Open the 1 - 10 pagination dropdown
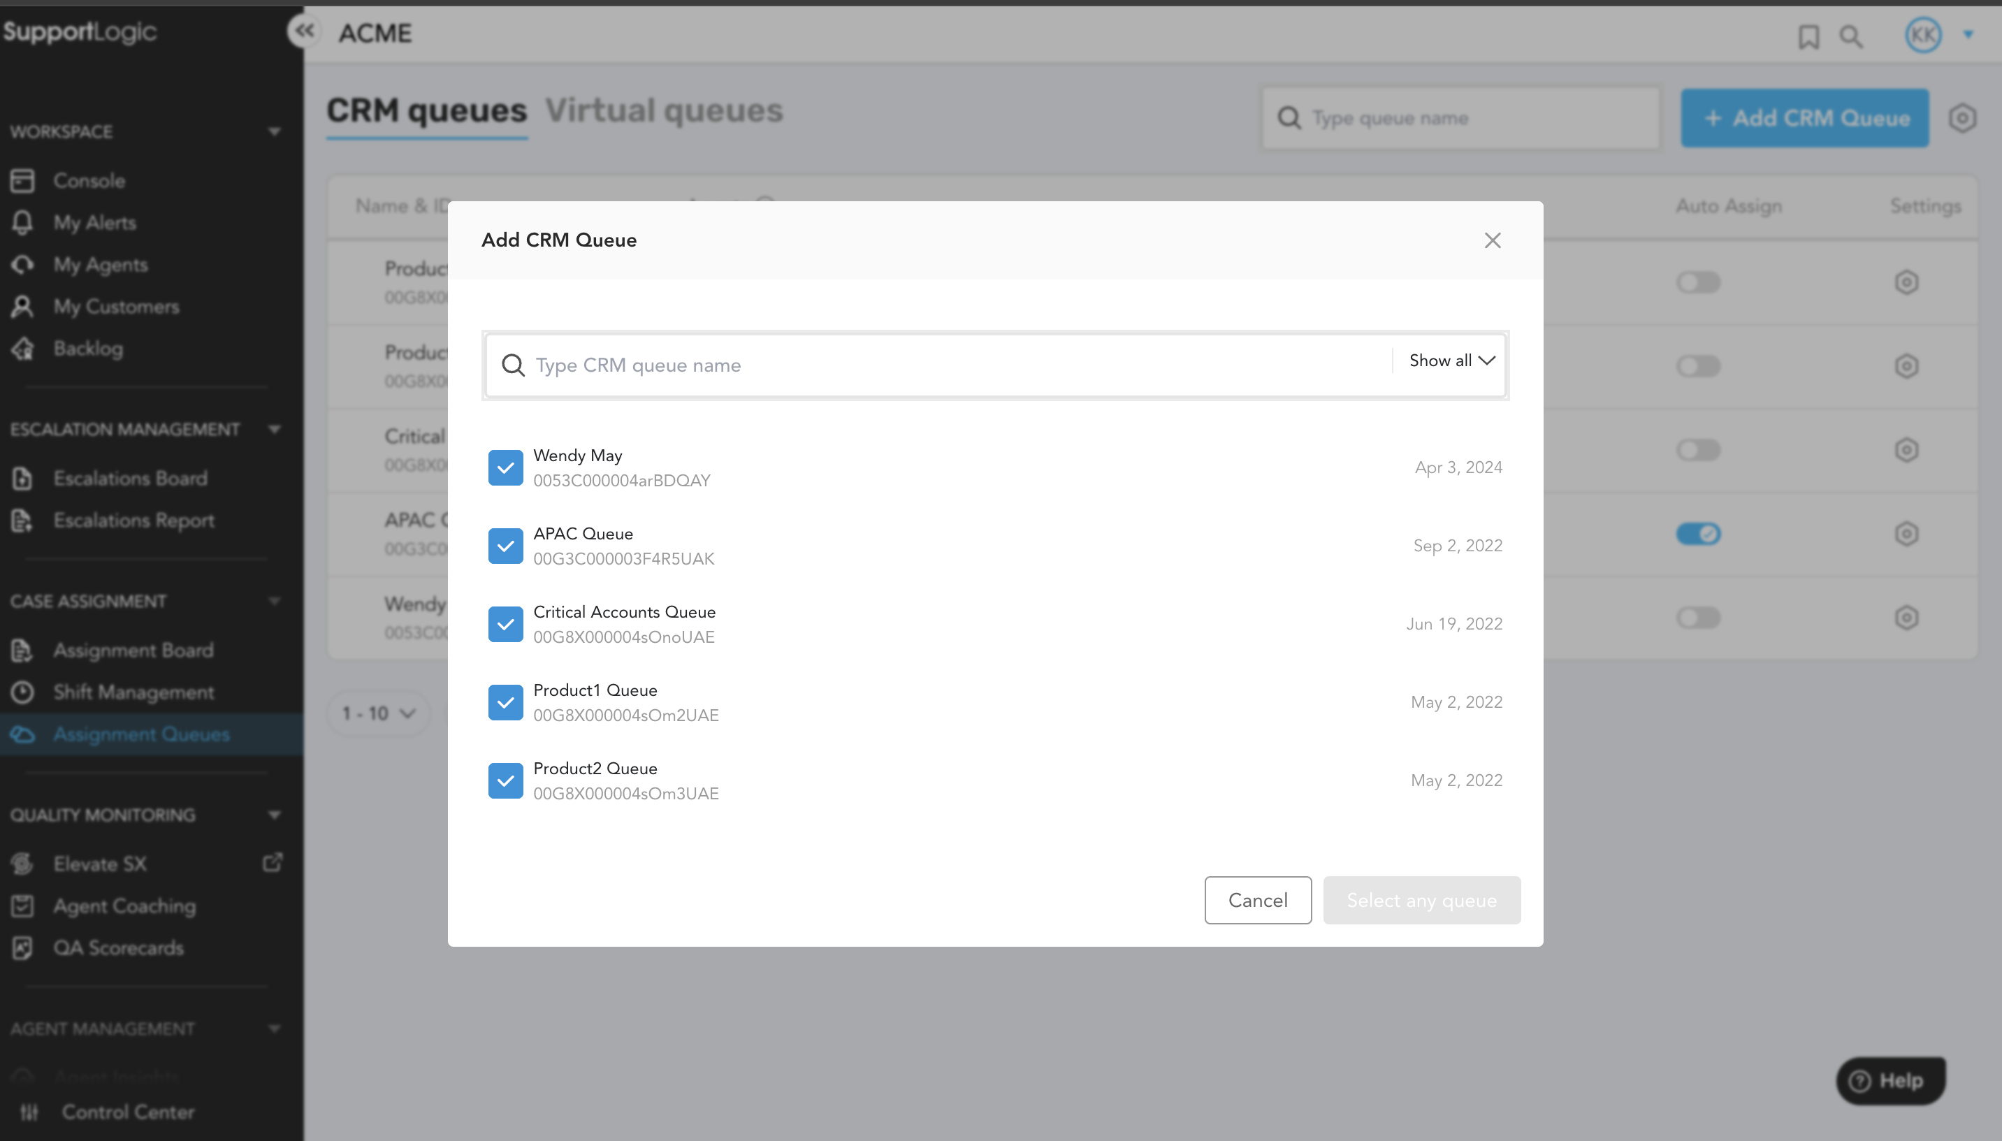The width and height of the screenshot is (2002, 1141). (x=379, y=714)
